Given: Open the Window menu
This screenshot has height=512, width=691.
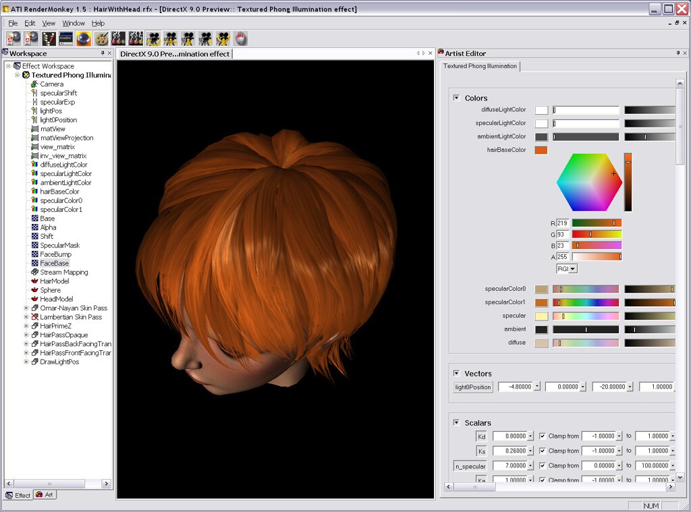Looking at the screenshot, I should point(74,23).
